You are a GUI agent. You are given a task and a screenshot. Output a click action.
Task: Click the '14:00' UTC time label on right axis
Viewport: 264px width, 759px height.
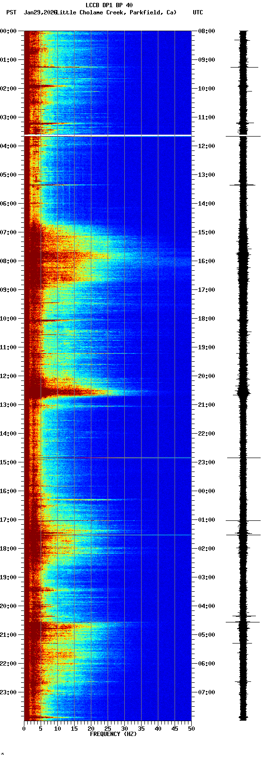coord(207,204)
